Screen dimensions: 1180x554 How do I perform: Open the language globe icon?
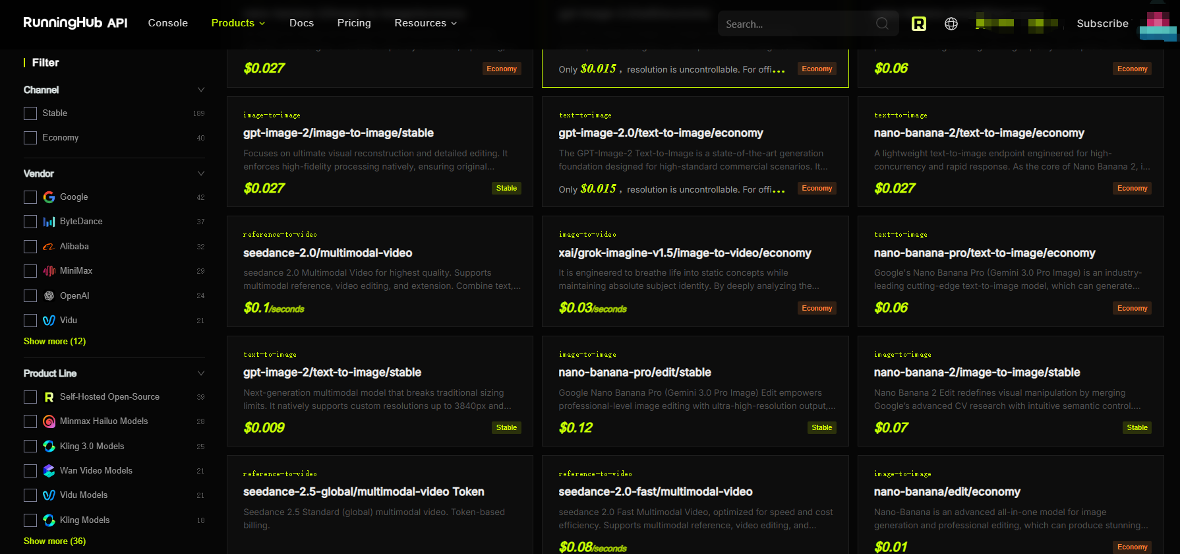click(x=951, y=24)
